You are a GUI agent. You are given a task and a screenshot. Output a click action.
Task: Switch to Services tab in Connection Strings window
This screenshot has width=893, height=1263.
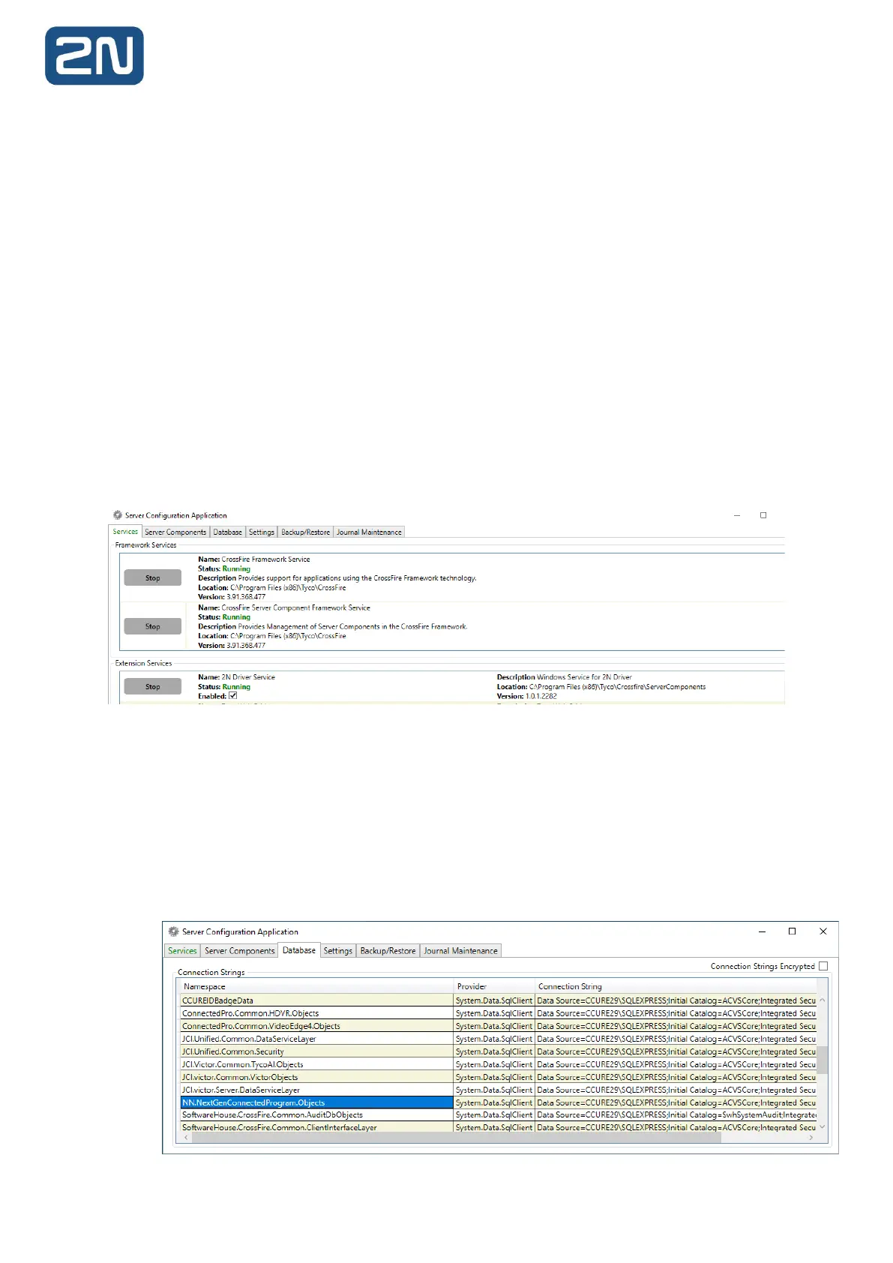coord(182,950)
